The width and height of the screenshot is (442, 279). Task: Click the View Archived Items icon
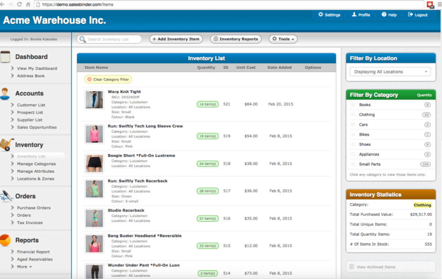352,267
